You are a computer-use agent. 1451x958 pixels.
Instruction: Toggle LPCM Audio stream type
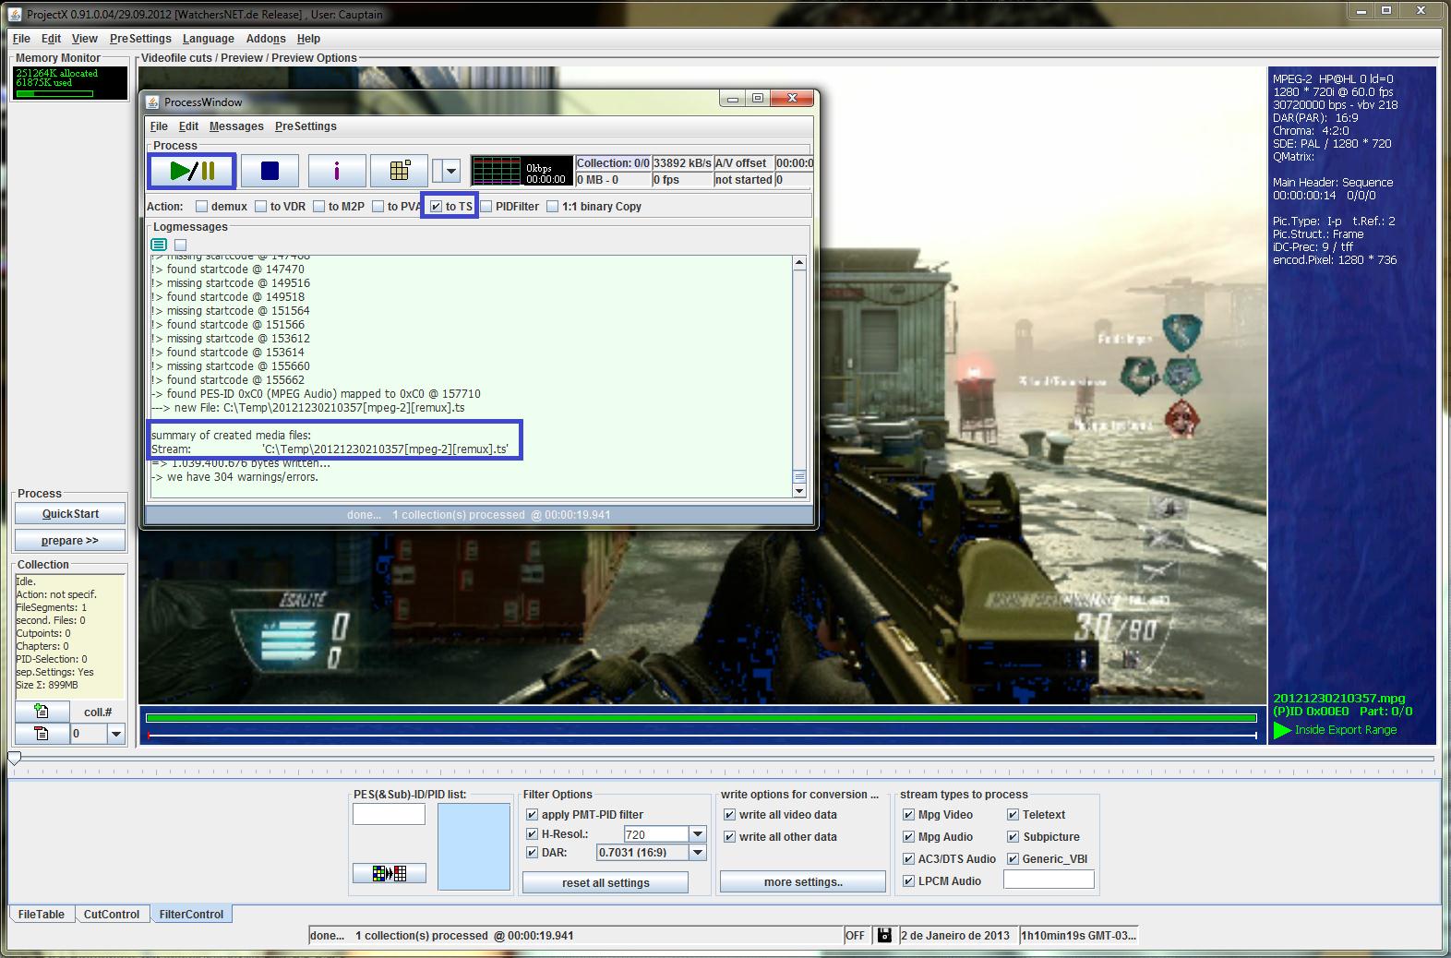(x=908, y=881)
